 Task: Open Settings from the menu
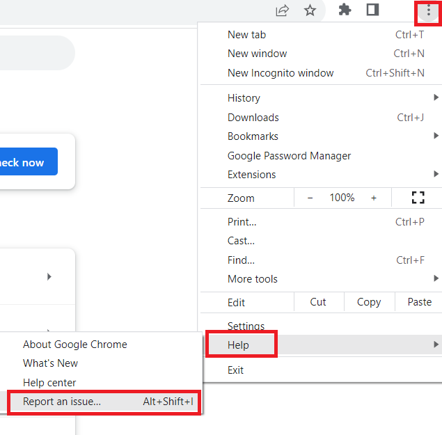point(320,326)
